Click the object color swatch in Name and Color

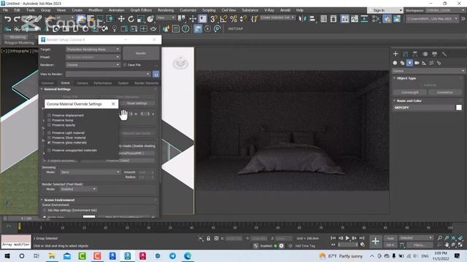coord(459,108)
